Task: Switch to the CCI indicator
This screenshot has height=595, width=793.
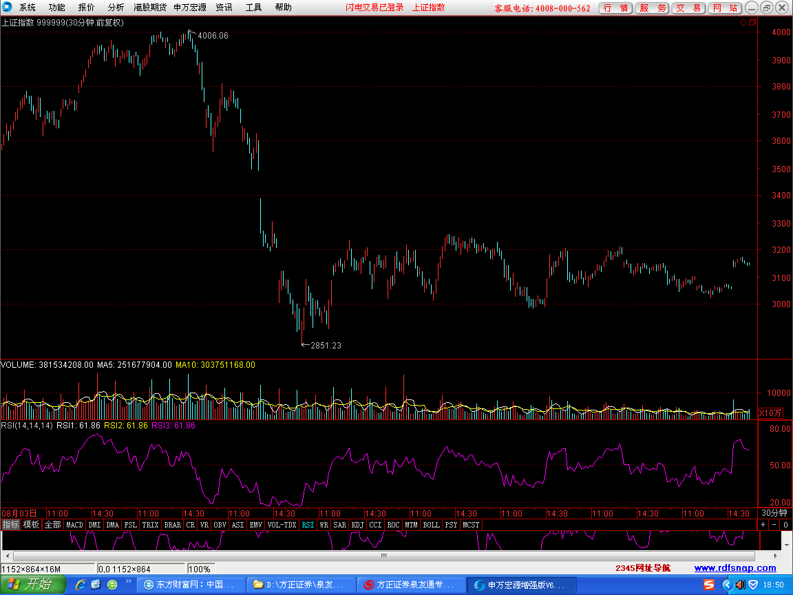Action: pos(375,525)
